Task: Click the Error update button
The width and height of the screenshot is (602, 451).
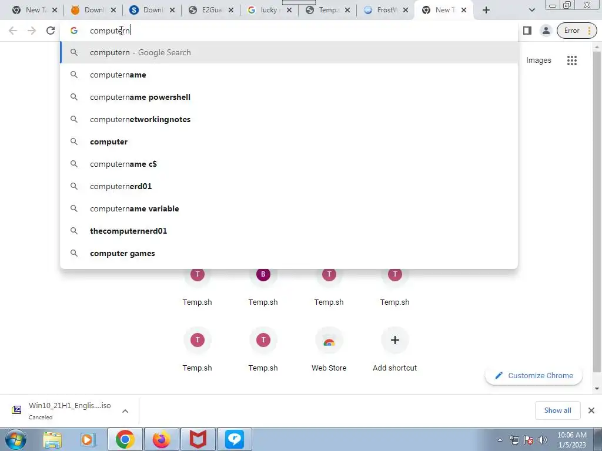Action: click(577, 31)
